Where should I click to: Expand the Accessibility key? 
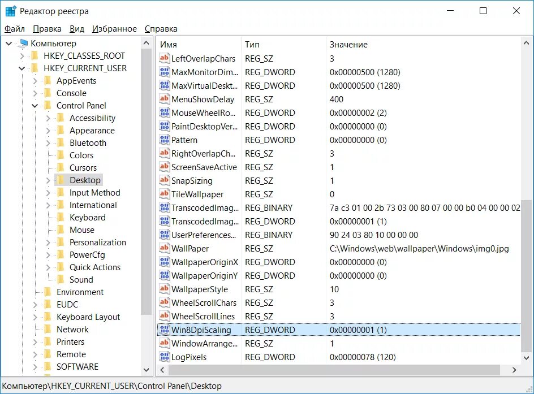(48, 118)
